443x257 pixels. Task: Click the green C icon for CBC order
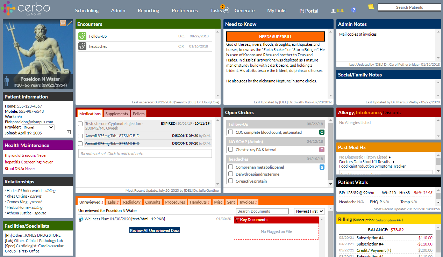(x=322, y=132)
